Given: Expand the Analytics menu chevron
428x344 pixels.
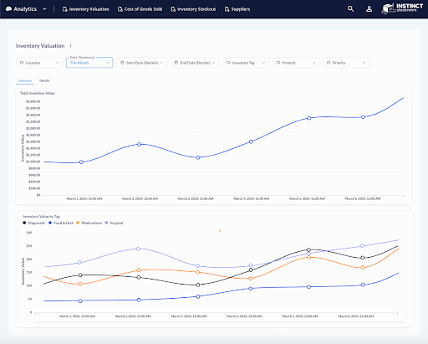Looking at the screenshot, I should pyautogui.click(x=44, y=9).
